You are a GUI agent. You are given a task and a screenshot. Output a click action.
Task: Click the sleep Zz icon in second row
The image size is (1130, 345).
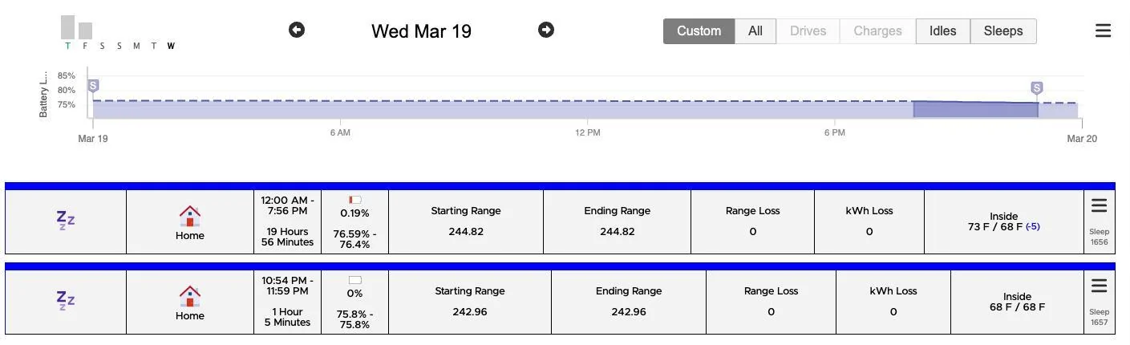point(66,301)
